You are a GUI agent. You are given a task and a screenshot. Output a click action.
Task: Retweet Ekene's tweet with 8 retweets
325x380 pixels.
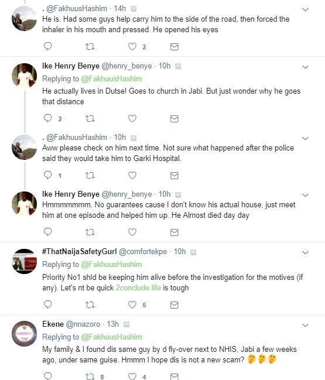click(90, 376)
